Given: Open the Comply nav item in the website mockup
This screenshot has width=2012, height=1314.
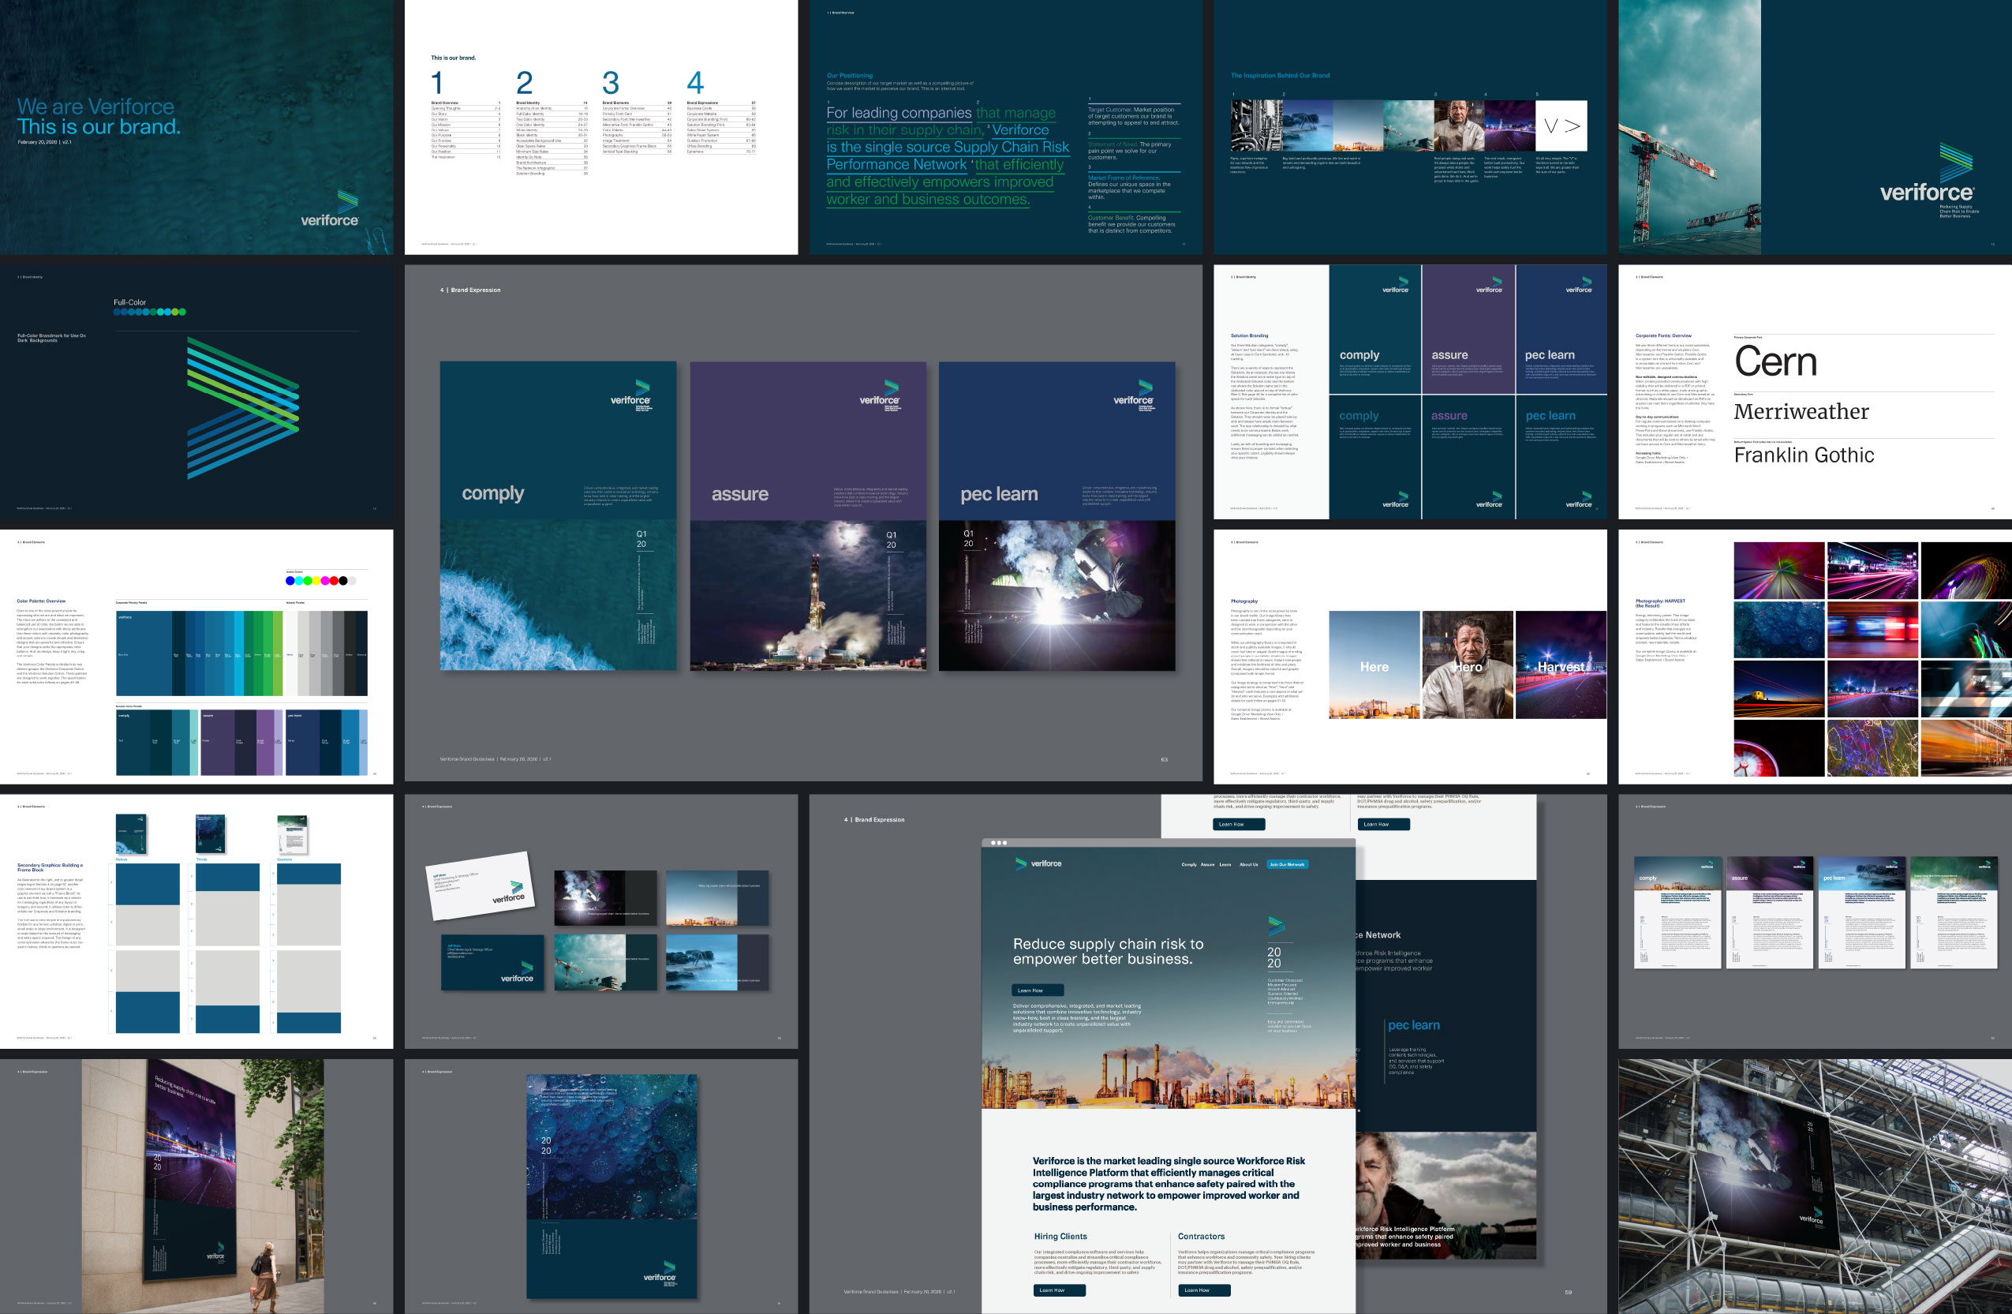Looking at the screenshot, I should click(x=1188, y=864).
